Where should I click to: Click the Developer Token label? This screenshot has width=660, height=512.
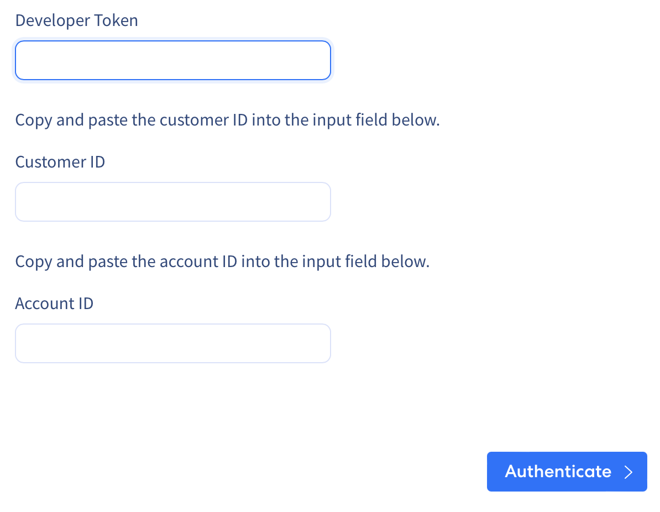(x=77, y=20)
